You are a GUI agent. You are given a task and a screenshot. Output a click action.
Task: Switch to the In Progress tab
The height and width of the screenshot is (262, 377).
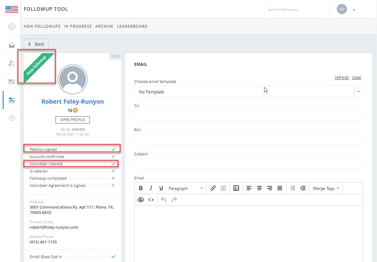pyautogui.click(x=78, y=26)
